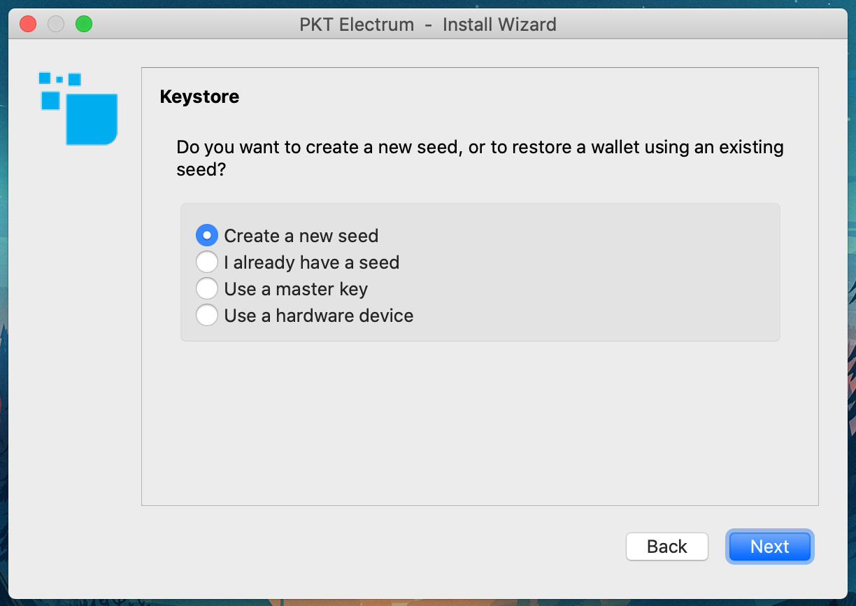Viewport: 856px width, 606px height.
Task: Click the "Use a hardware device" label text
Action: point(318,316)
